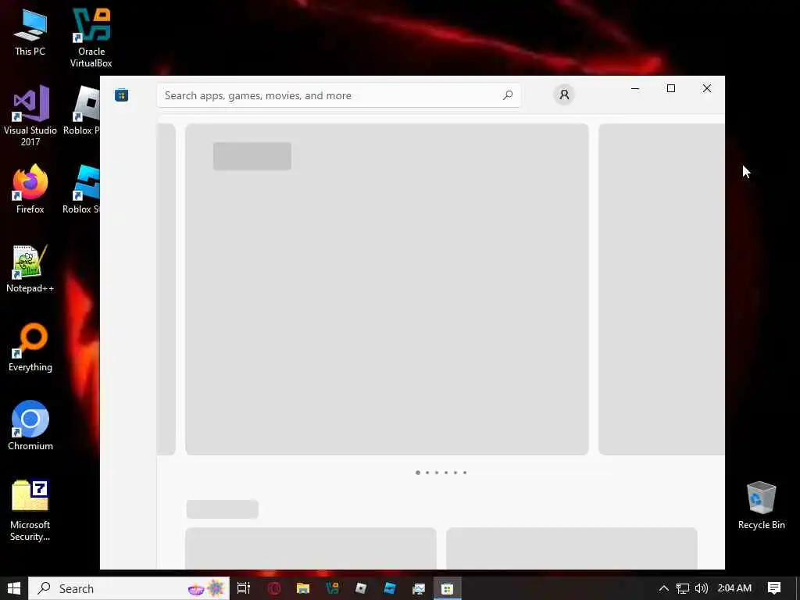Minimize the Microsoft Store window
Image resolution: width=800 pixels, height=600 pixels.
[x=635, y=88]
